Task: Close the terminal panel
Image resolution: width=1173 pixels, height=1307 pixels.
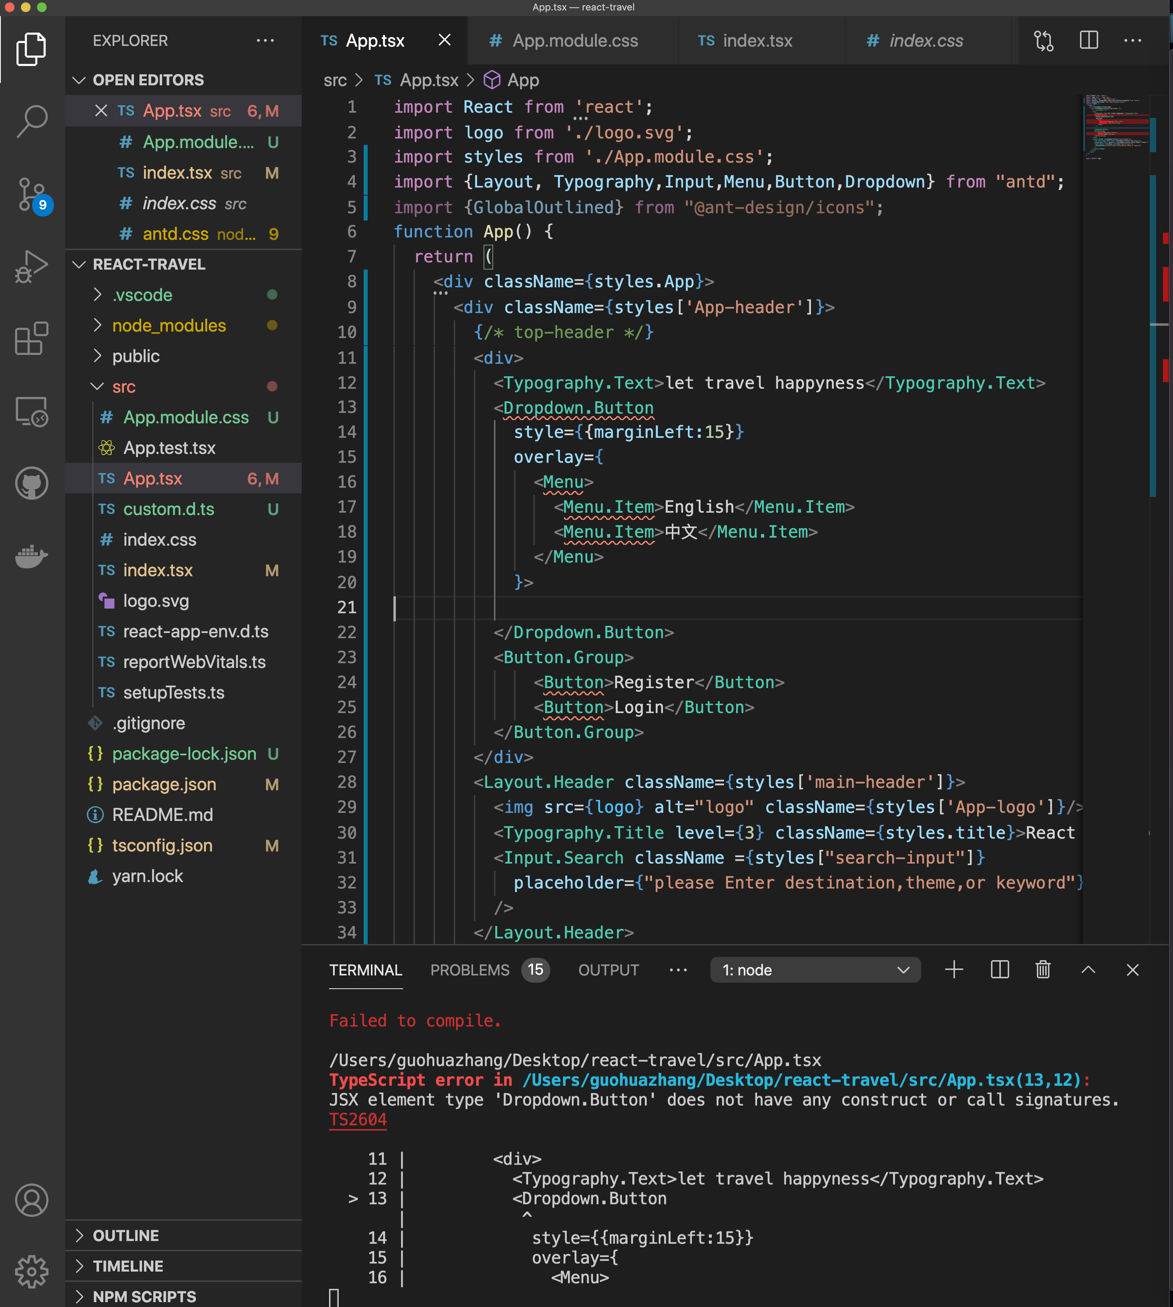Action: click(1132, 969)
